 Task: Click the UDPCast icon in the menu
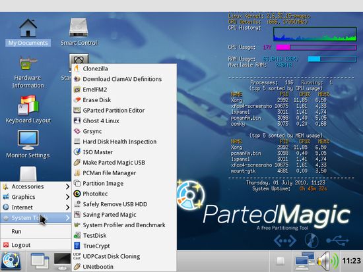point(77,256)
